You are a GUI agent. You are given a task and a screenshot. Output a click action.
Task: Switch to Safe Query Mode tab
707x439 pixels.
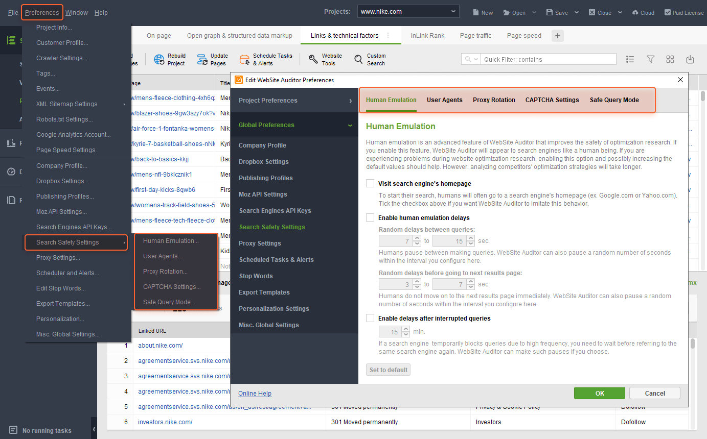pos(614,100)
